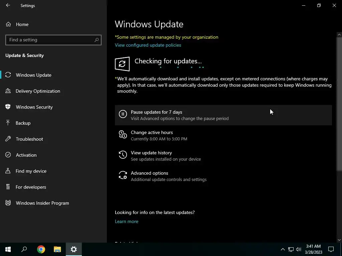The height and width of the screenshot is (256, 342).
Task: Click 'Currently 8:00 AM to 5:00 PM' text
Action: tap(159, 139)
